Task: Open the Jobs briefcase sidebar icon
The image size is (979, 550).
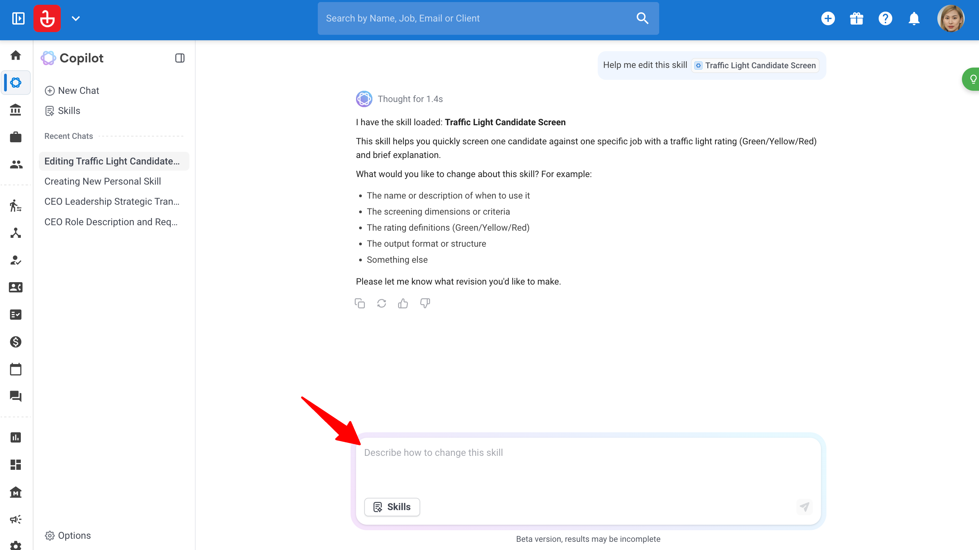Action: click(x=16, y=137)
